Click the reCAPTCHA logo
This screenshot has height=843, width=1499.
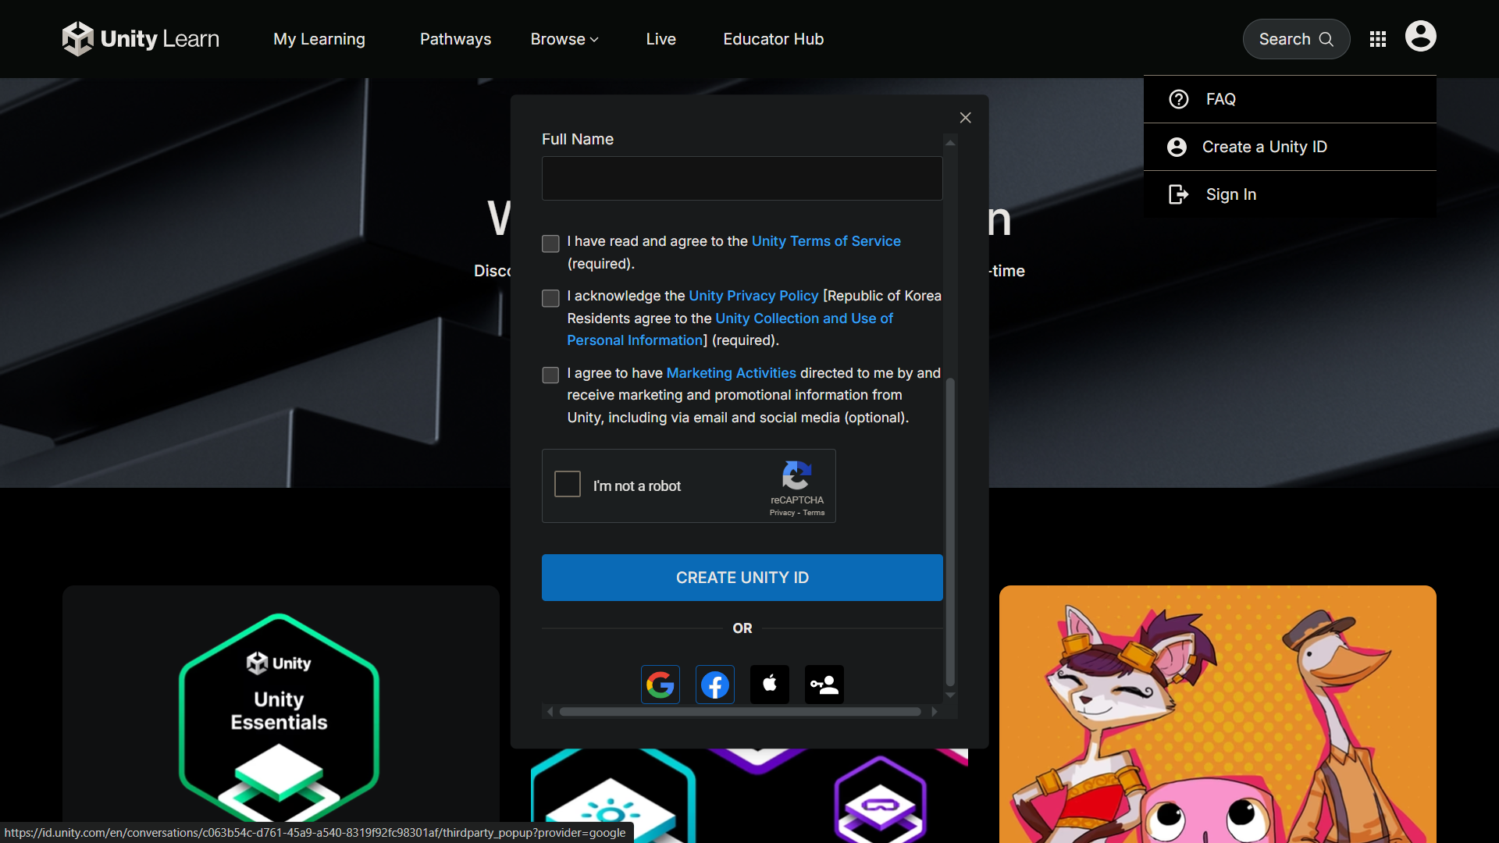click(797, 475)
